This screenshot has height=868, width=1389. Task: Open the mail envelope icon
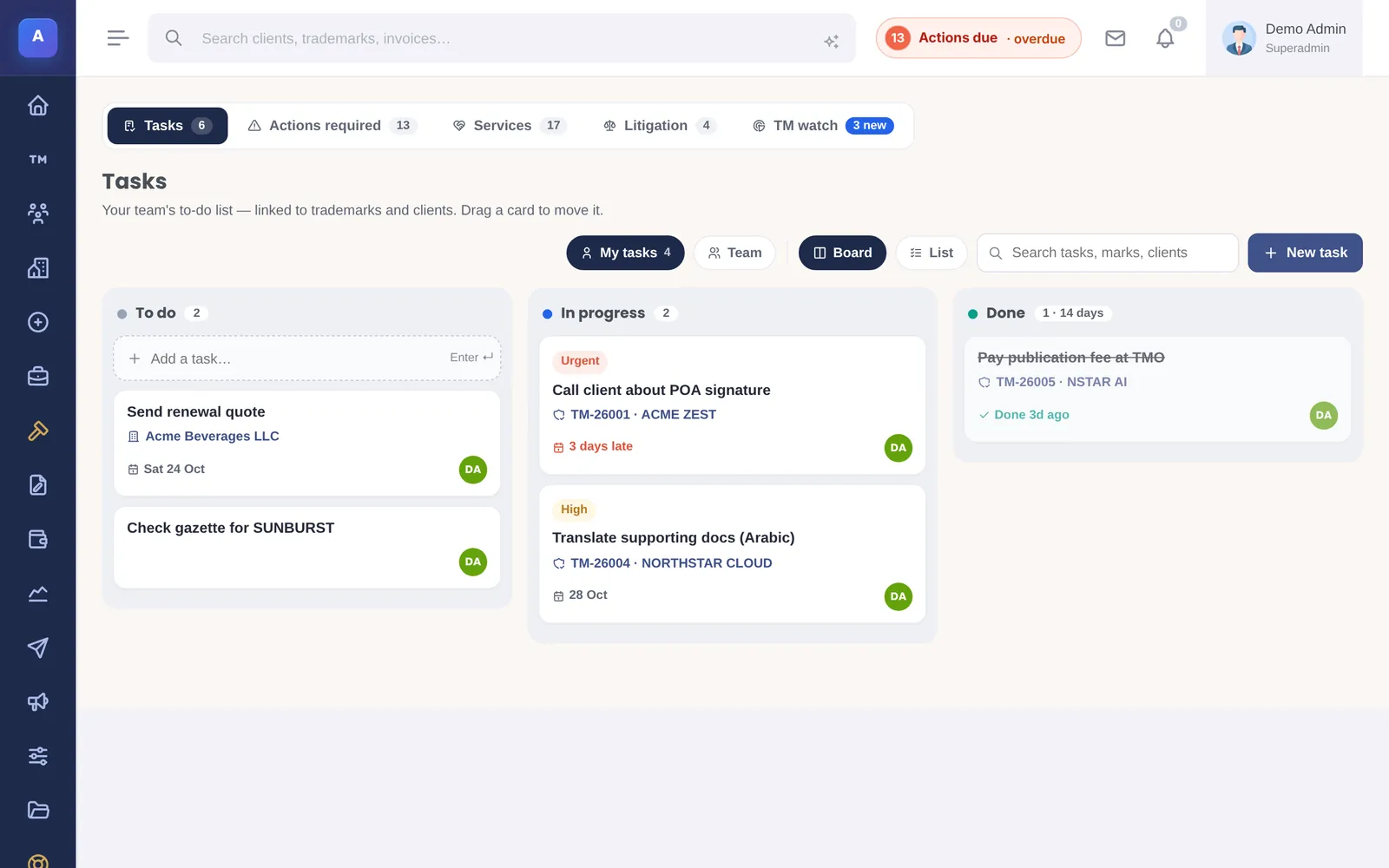[x=1115, y=38]
